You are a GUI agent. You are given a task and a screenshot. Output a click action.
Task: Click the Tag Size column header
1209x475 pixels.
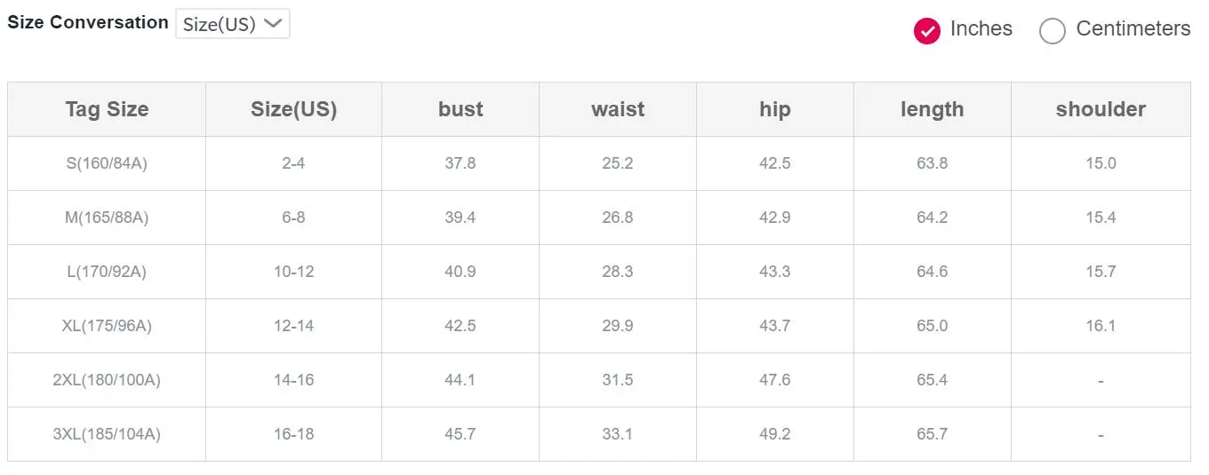[107, 109]
